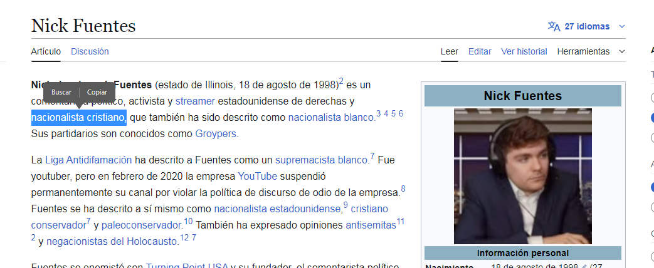Click Copiar in the selection popup
Viewport: 654px width, 268px height.
97,92
